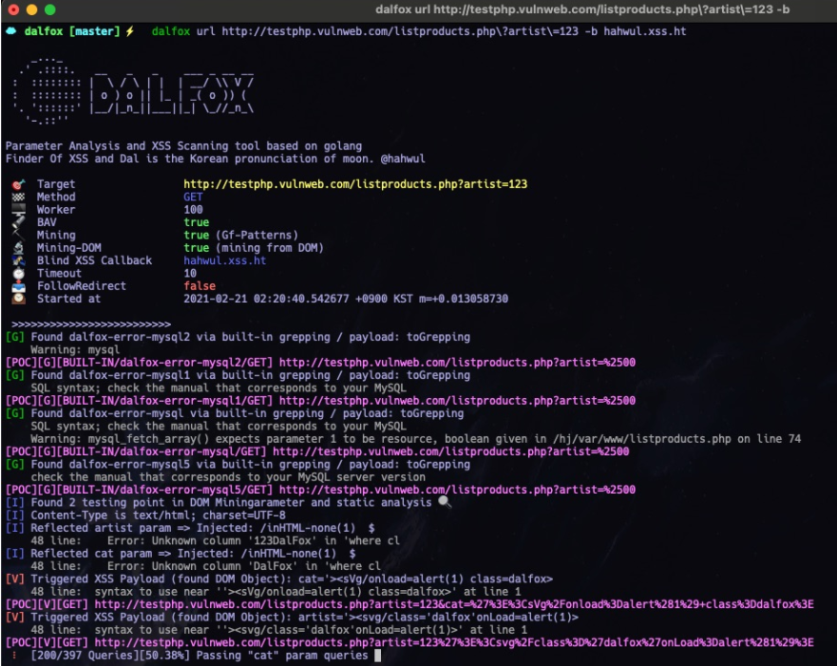This screenshot has width=837, height=666.
Task: Click the terminal cursor block at the end
Action: coord(377,656)
